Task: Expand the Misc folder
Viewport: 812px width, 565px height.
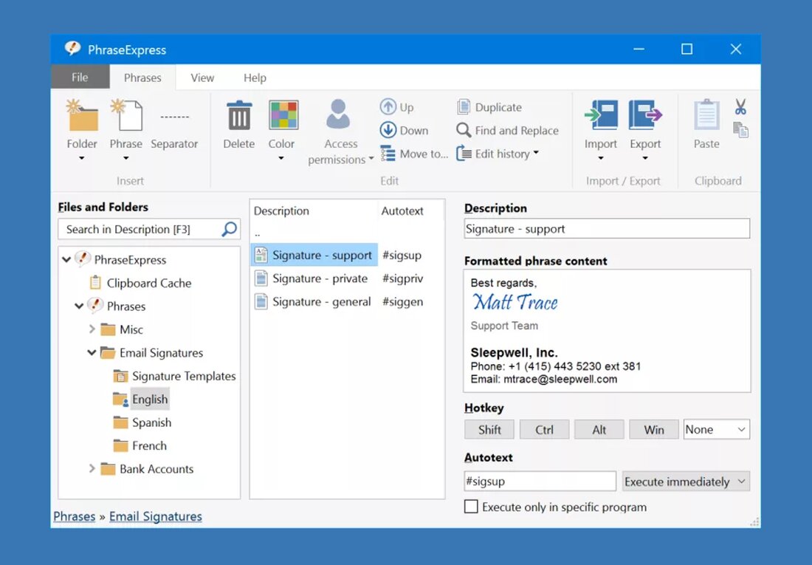Action: tap(92, 329)
